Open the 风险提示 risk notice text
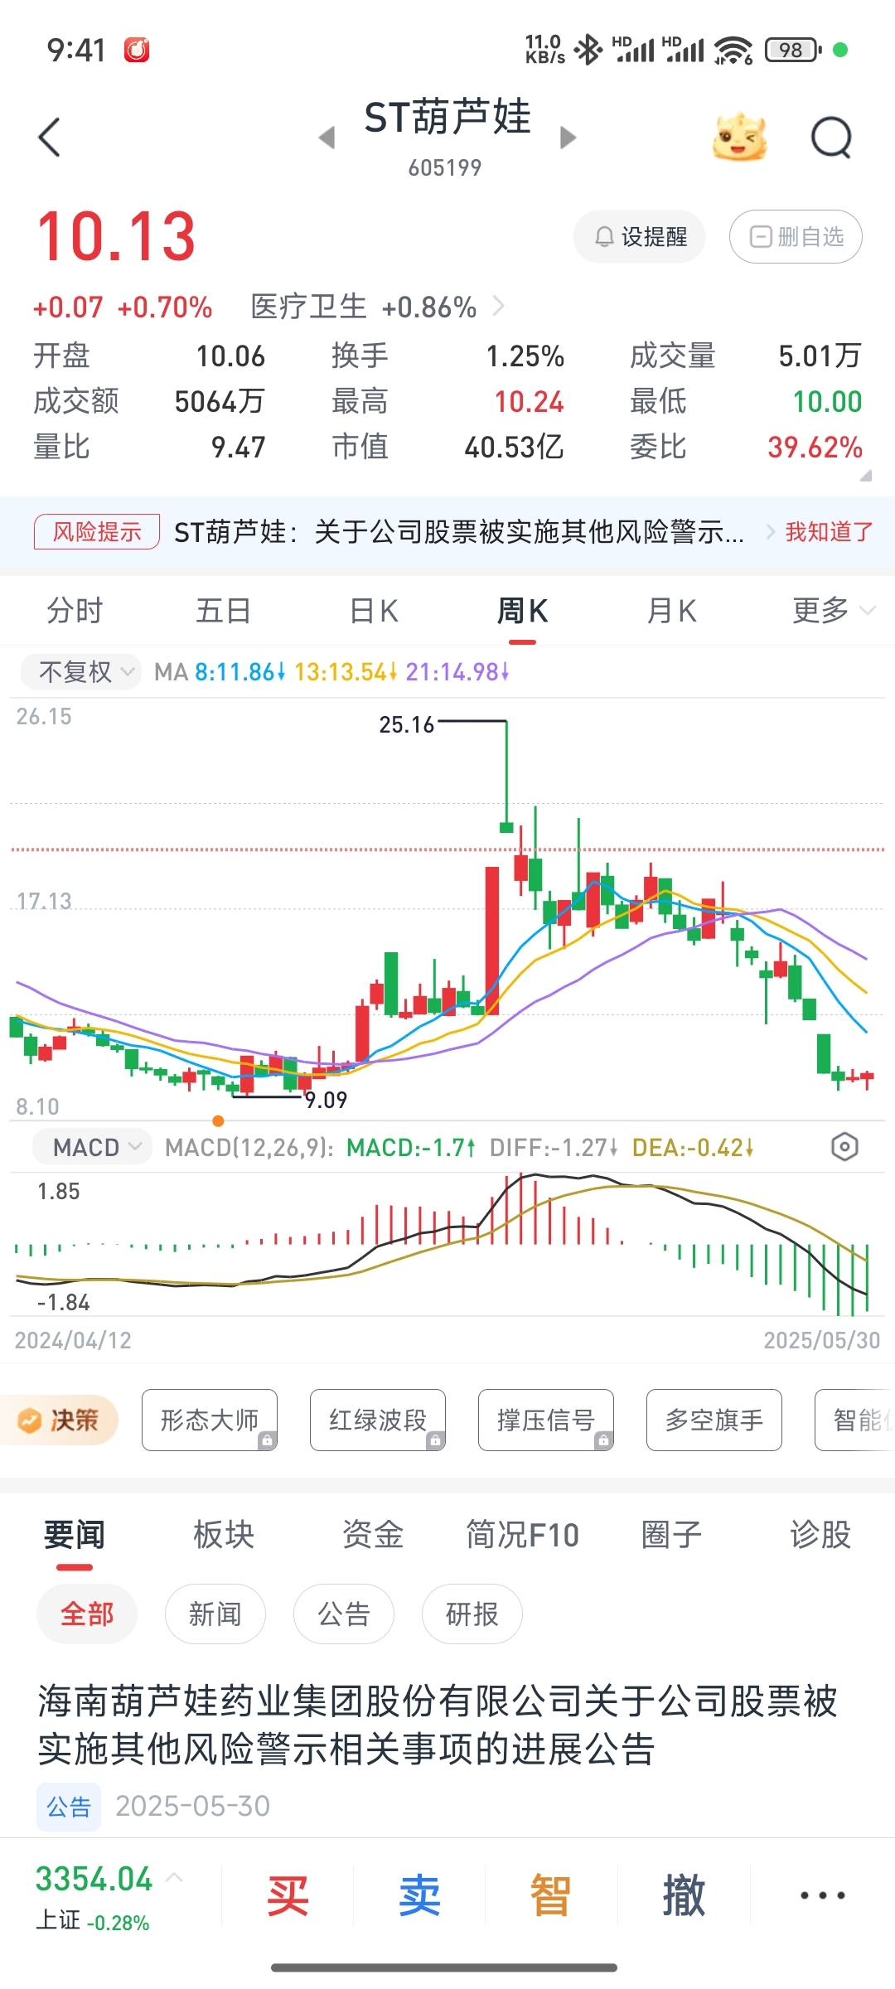 coord(458,532)
